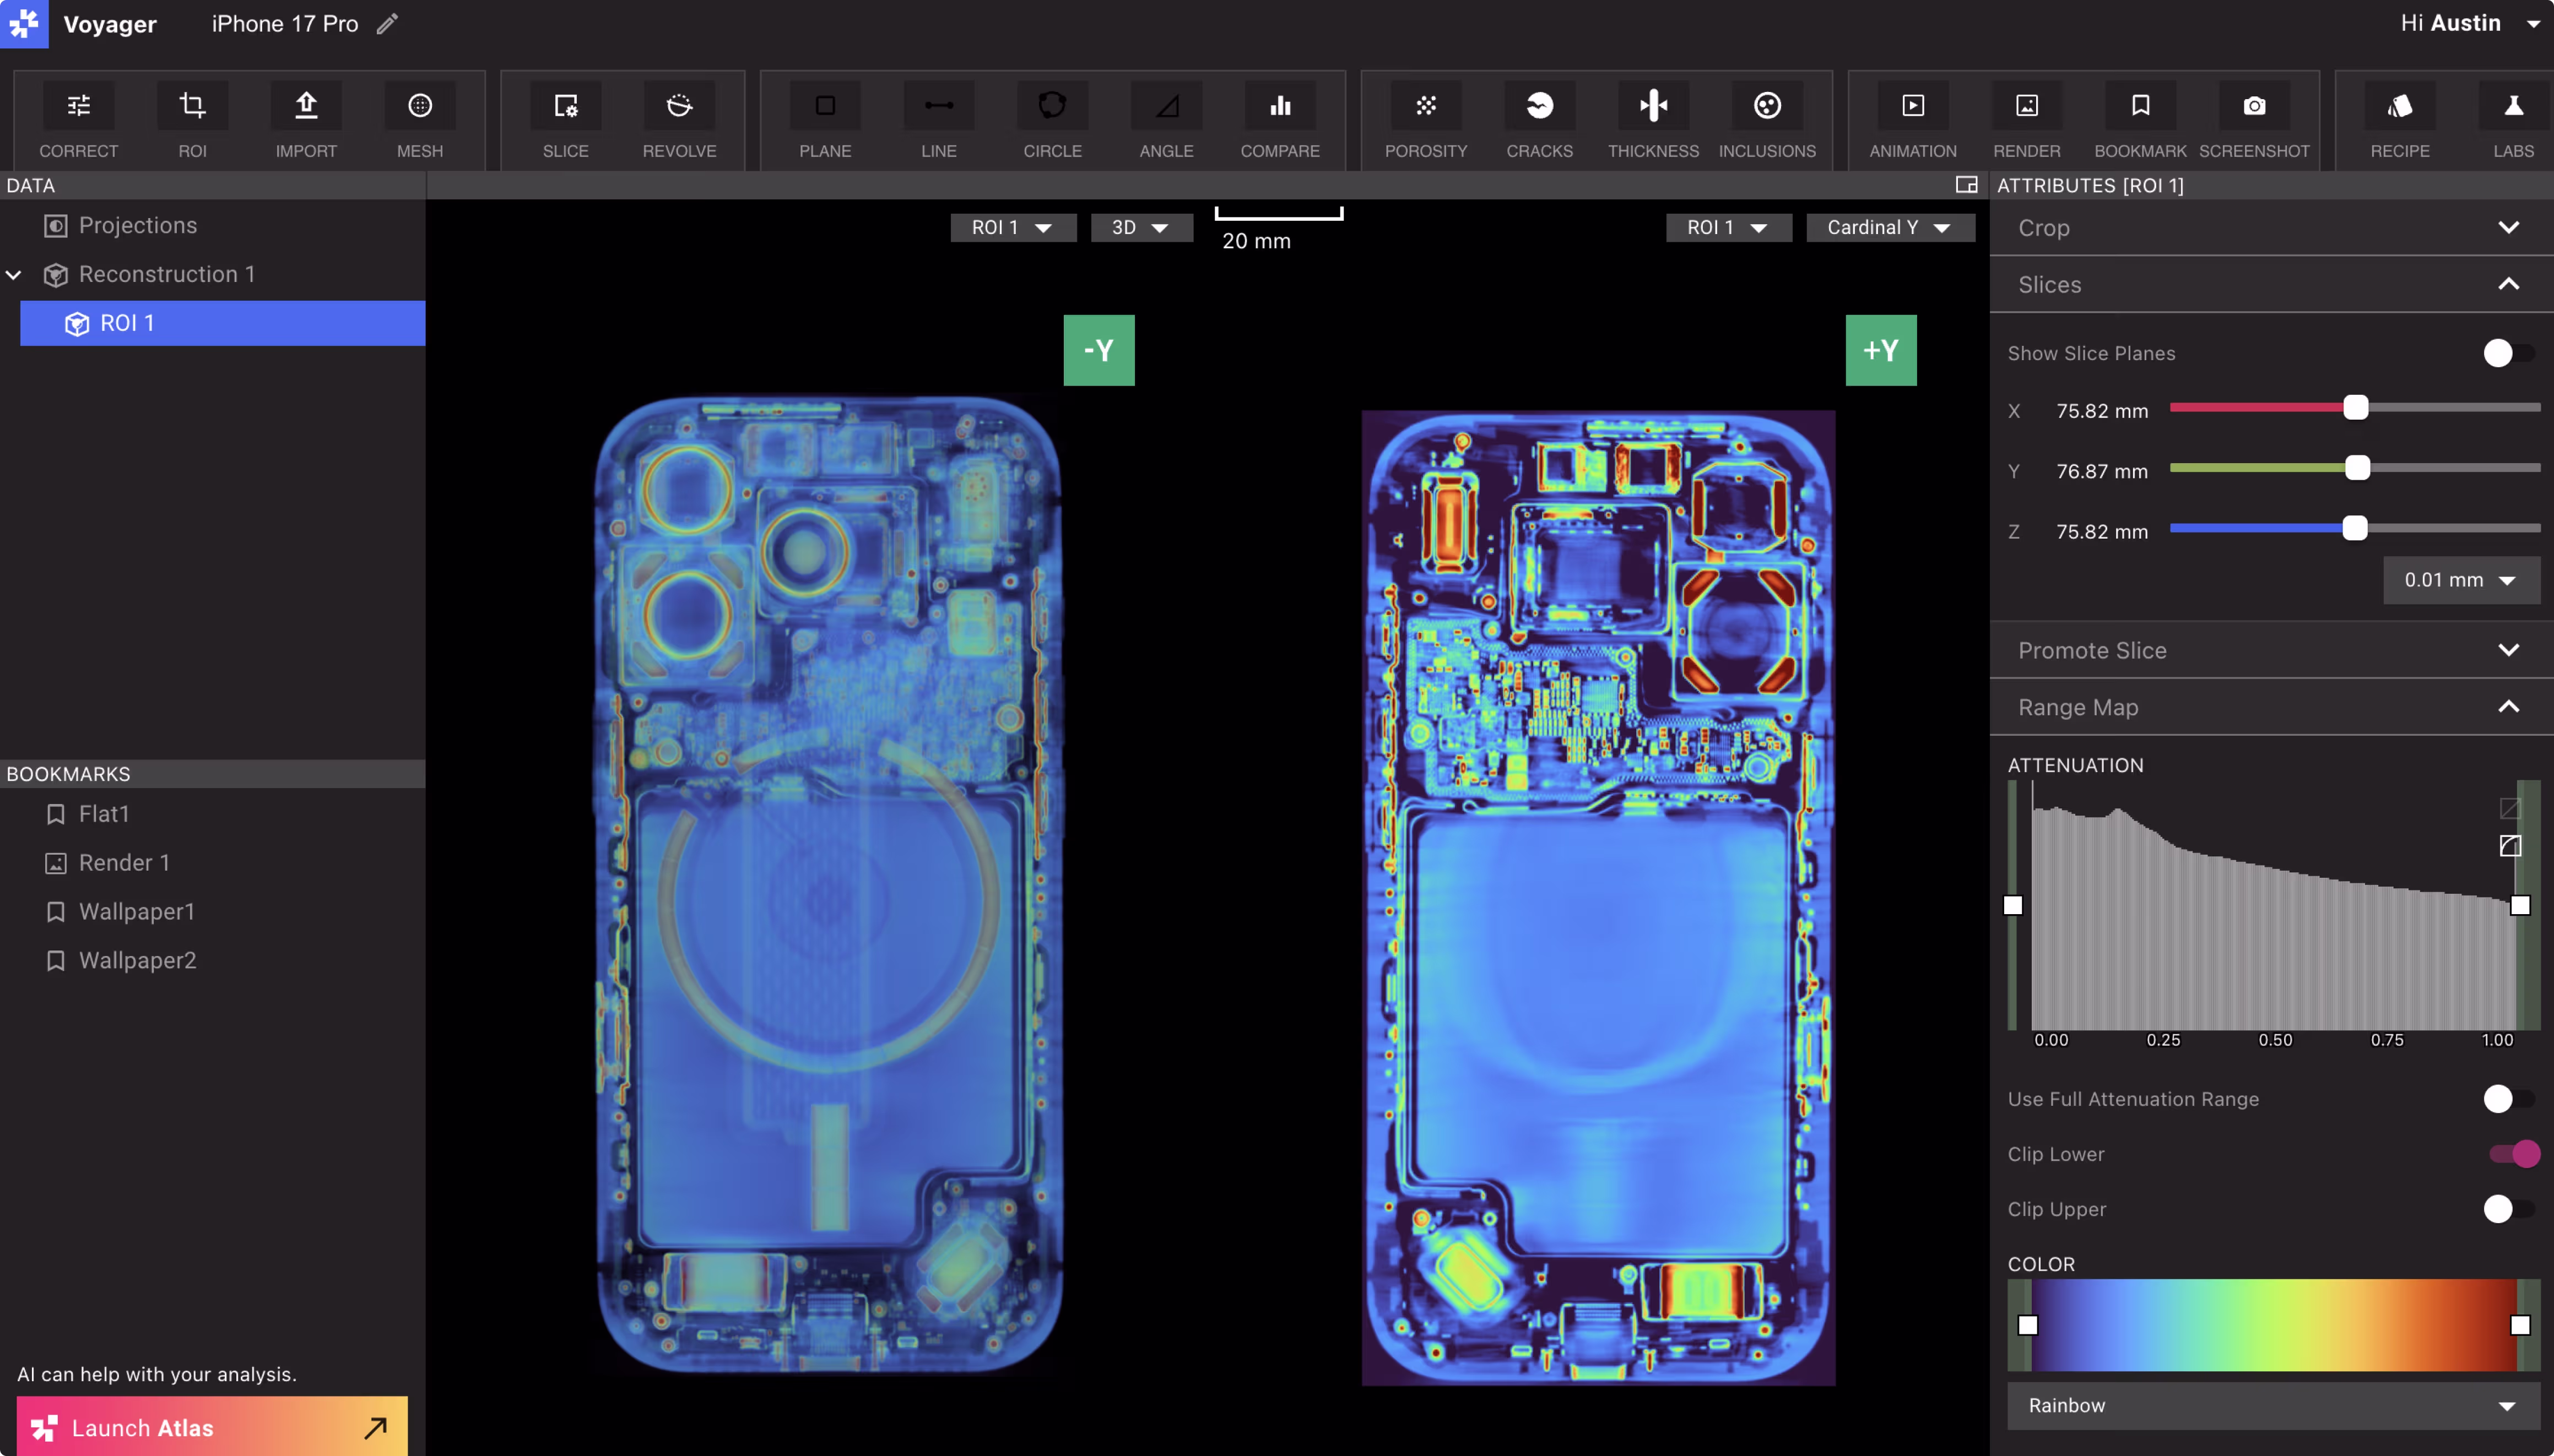Select the Projections data item
The width and height of the screenshot is (2554, 1456).
click(x=138, y=226)
